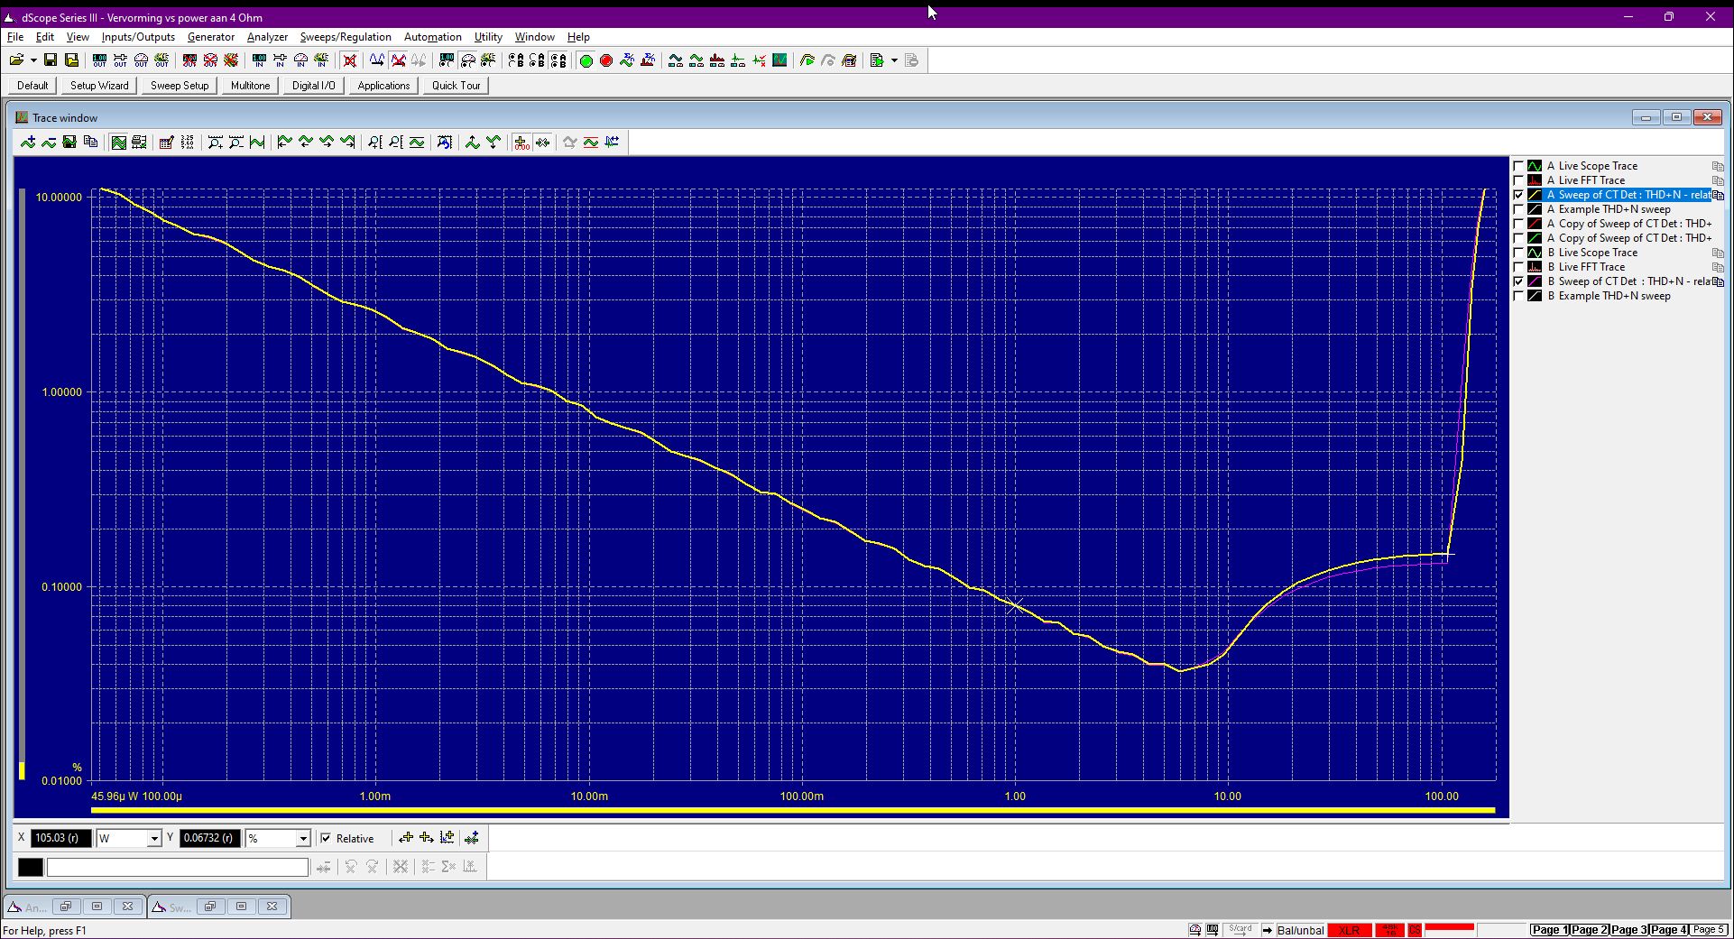Expand the report icon dropdown arrow

(894, 60)
